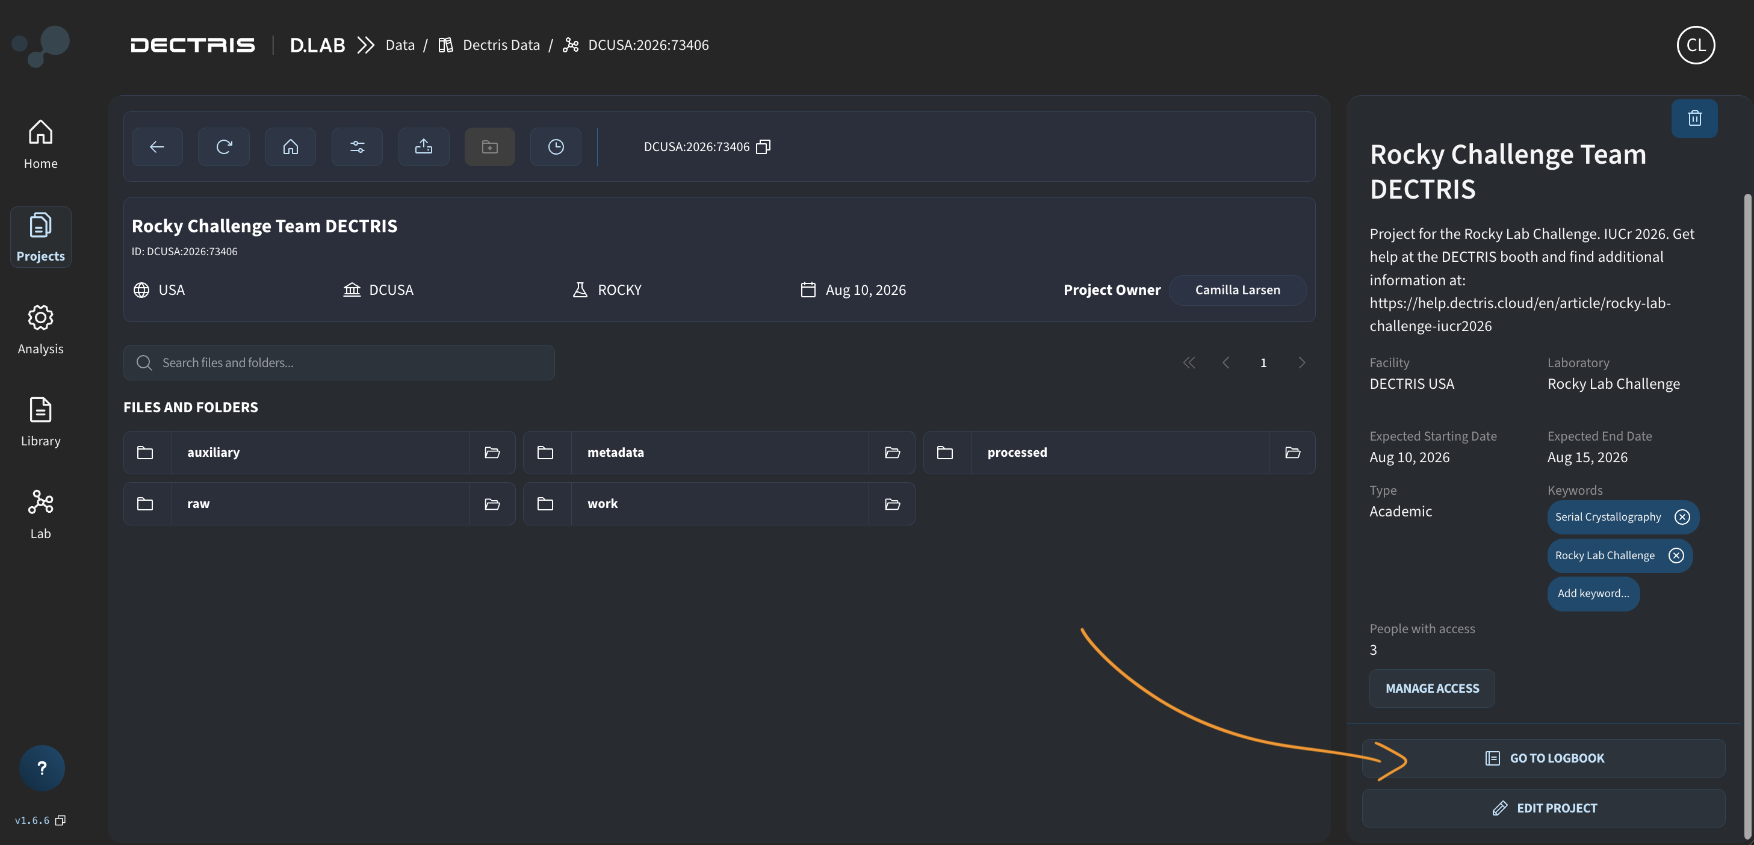
Task: Click the open-folder icon for work
Action: point(892,504)
